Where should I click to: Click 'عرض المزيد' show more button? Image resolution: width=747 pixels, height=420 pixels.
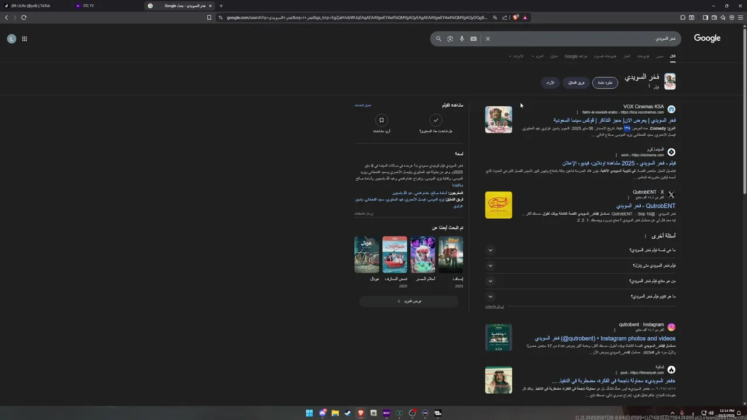(x=409, y=301)
